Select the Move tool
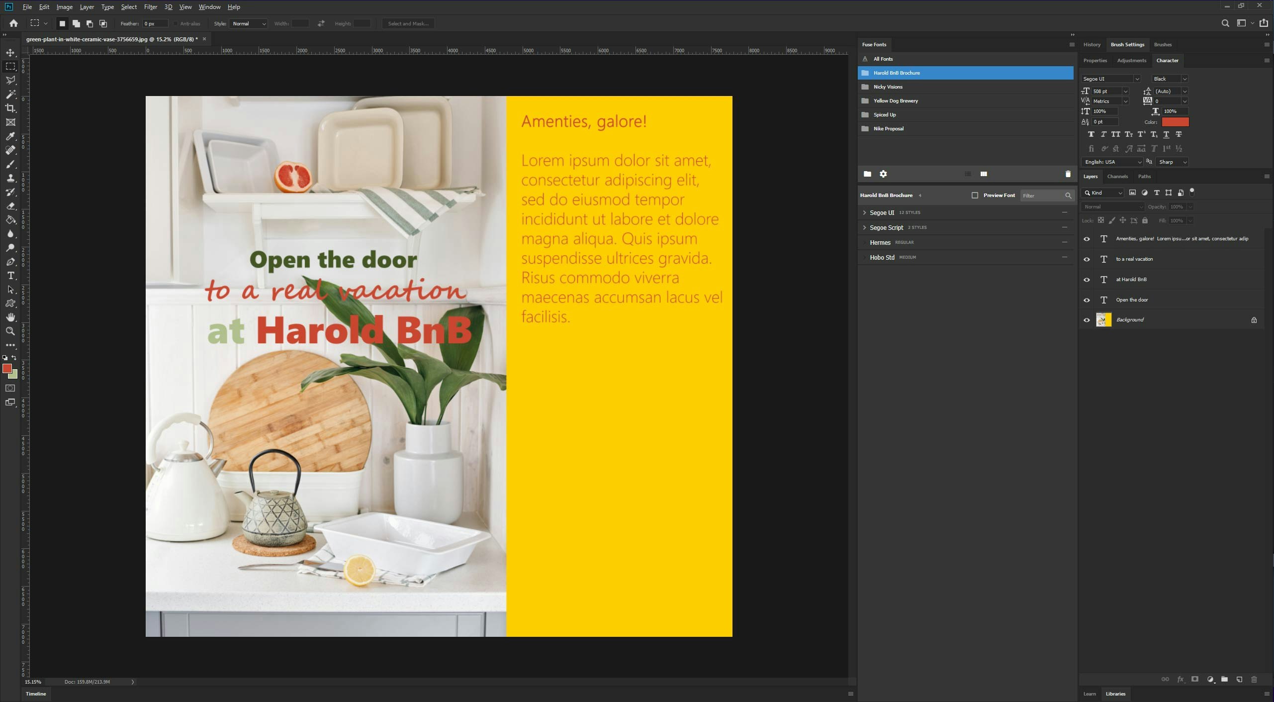The width and height of the screenshot is (1274, 702). pos(10,52)
